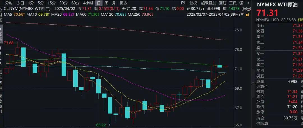Open the 复权 adjustment option
Screen dimensions: 303x128
coord(193,3)
